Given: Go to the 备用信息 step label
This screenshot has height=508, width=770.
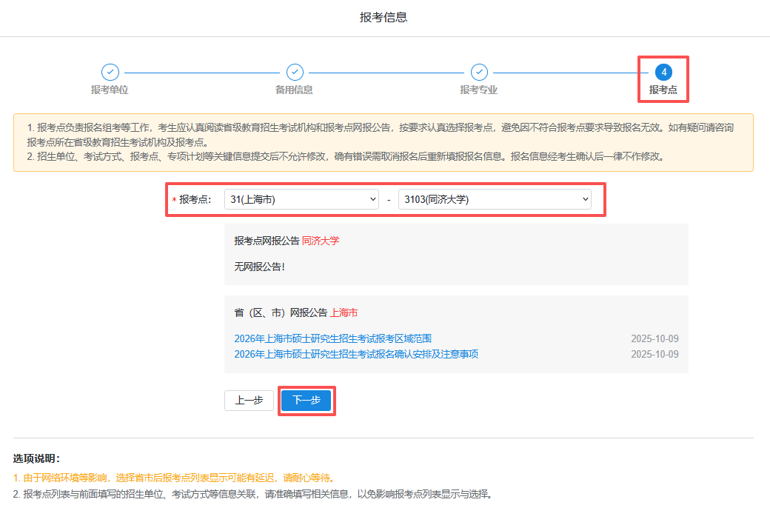Looking at the screenshot, I should (x=294, y=90).
